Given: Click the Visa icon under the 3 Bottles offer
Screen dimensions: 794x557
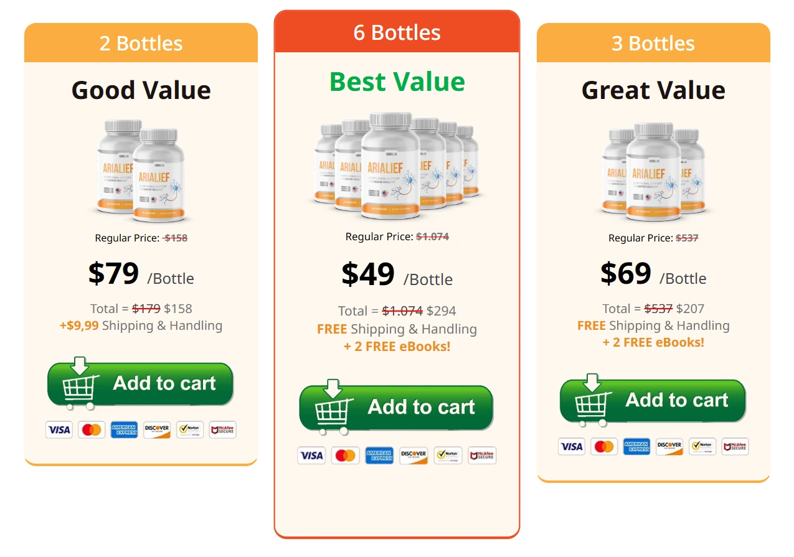Looking at the screenshot, I should [570, 446].
